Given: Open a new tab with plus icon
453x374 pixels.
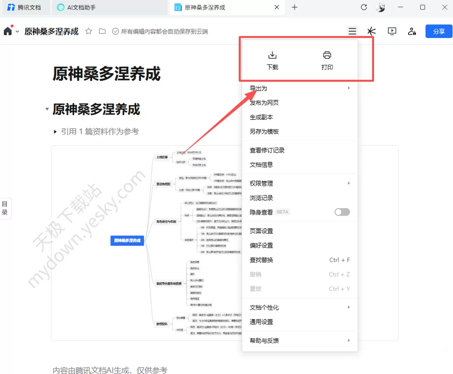Looking at the screenshot, I should (295, 7).
